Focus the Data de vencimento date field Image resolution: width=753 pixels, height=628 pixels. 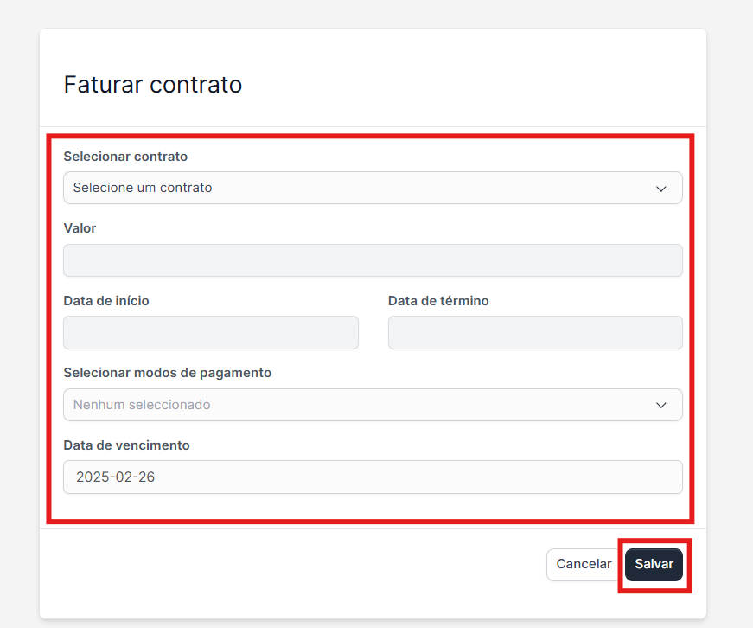373,477
